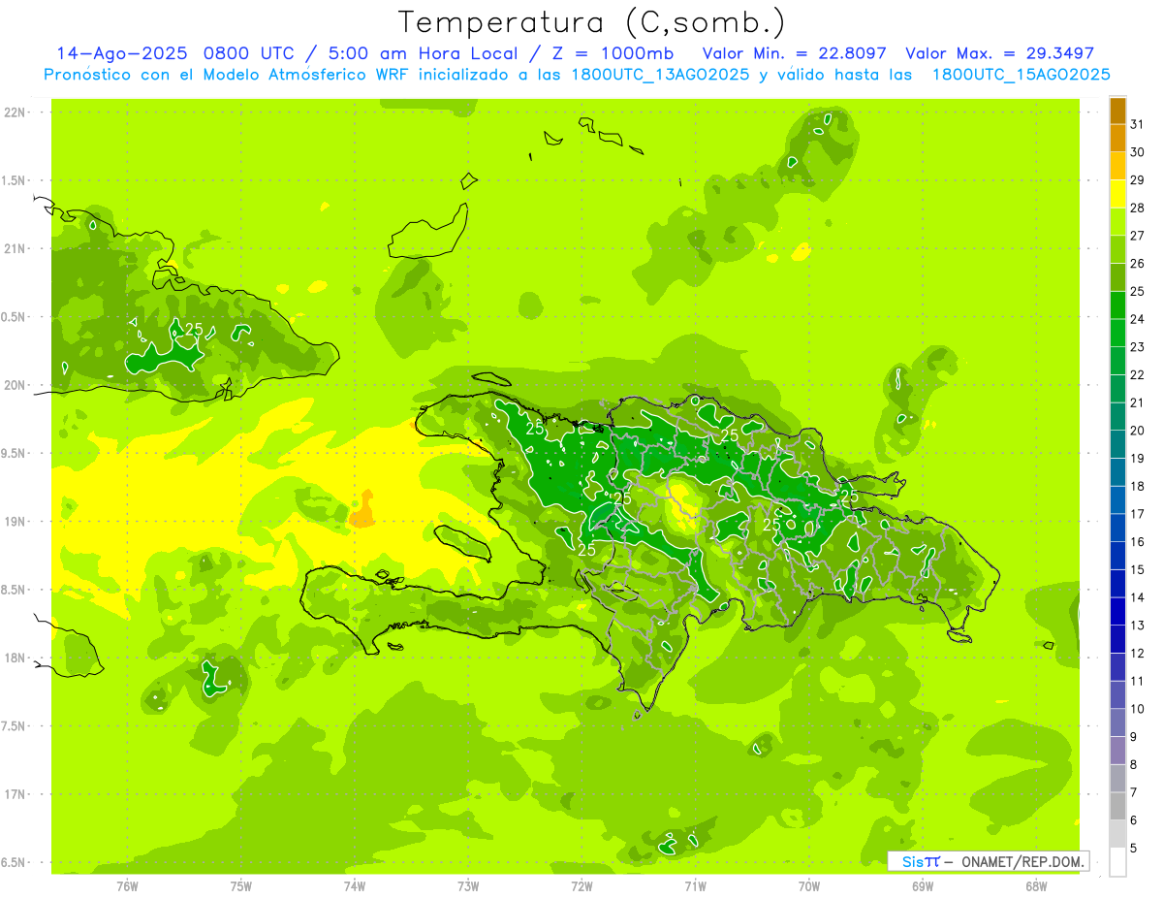Click the 19N latitude axis label
Screen dimensions: 1163x899
(15, 521)
